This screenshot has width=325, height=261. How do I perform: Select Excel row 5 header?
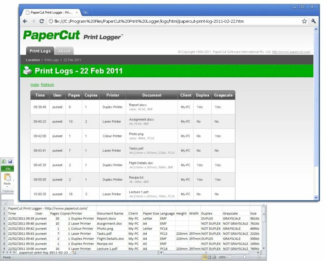click(x=4, y=229)
